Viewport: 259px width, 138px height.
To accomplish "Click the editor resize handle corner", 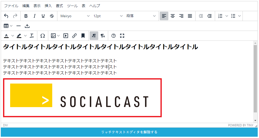I will [256, 126].
